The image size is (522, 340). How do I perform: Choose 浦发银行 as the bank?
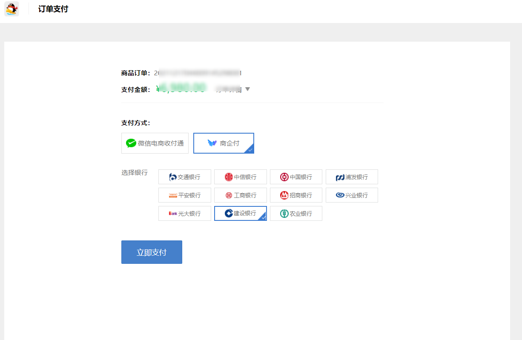click(352, 177)
